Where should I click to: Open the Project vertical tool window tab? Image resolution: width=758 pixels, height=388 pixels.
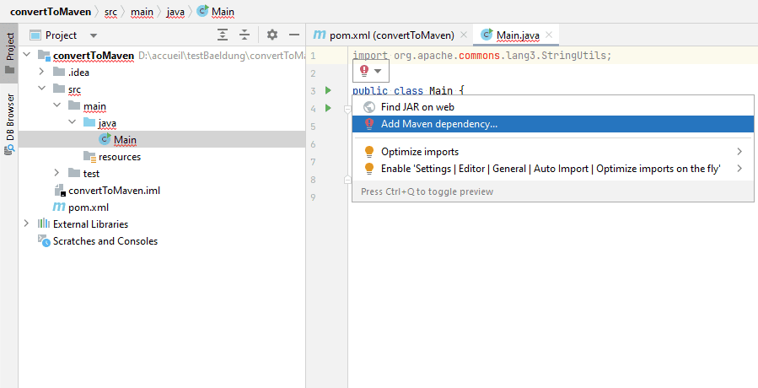[x=9, y=53]
